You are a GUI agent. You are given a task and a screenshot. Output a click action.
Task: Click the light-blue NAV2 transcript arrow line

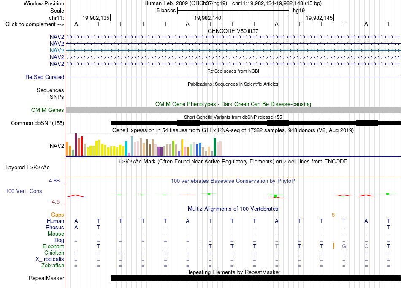(233, 50)
